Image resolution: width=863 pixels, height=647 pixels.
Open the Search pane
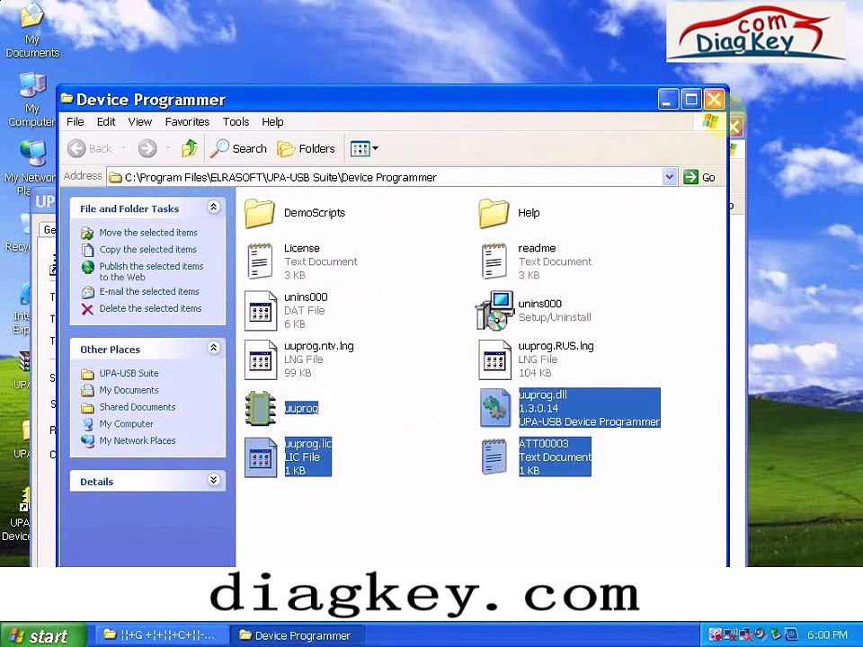pyautogui.click(x=239, y=148)
